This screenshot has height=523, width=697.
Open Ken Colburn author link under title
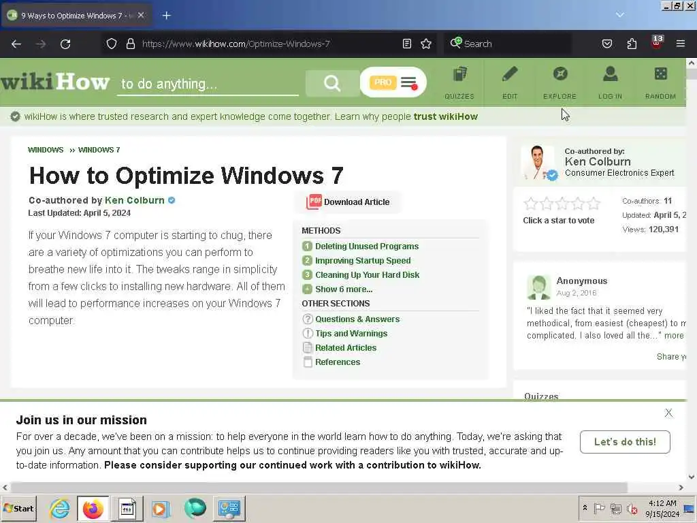135,201
